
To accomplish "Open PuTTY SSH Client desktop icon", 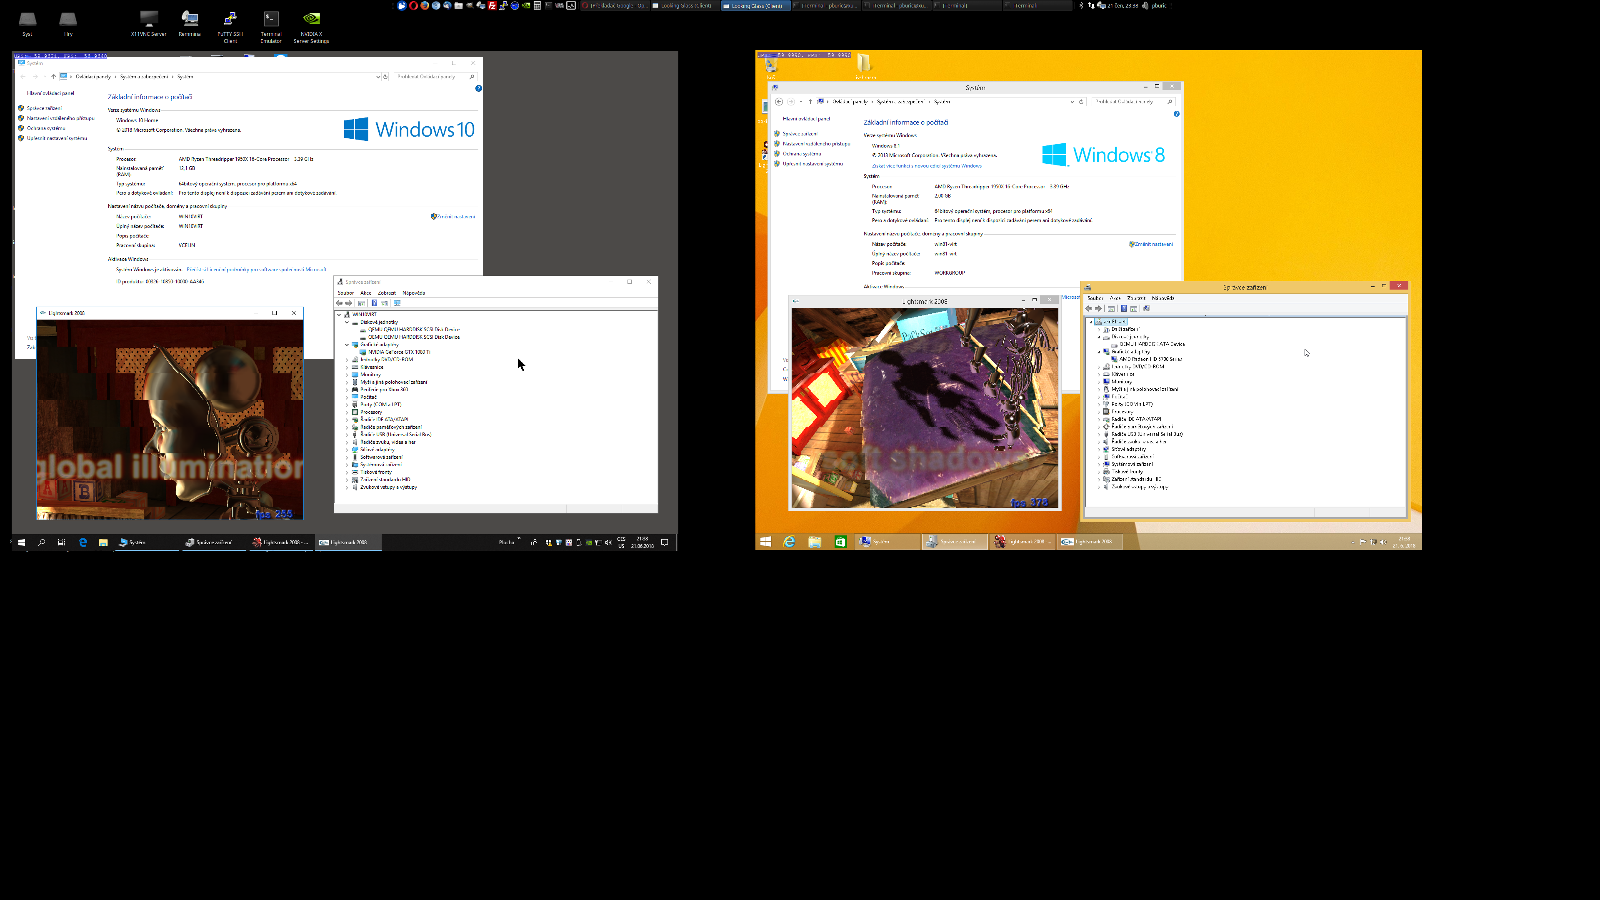I will [230, 27].
